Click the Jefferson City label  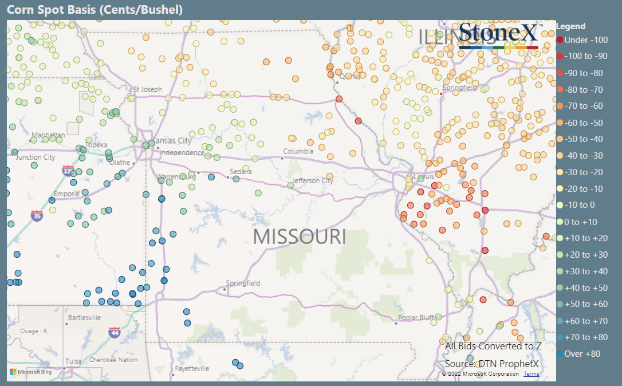(x=313, y=180)
